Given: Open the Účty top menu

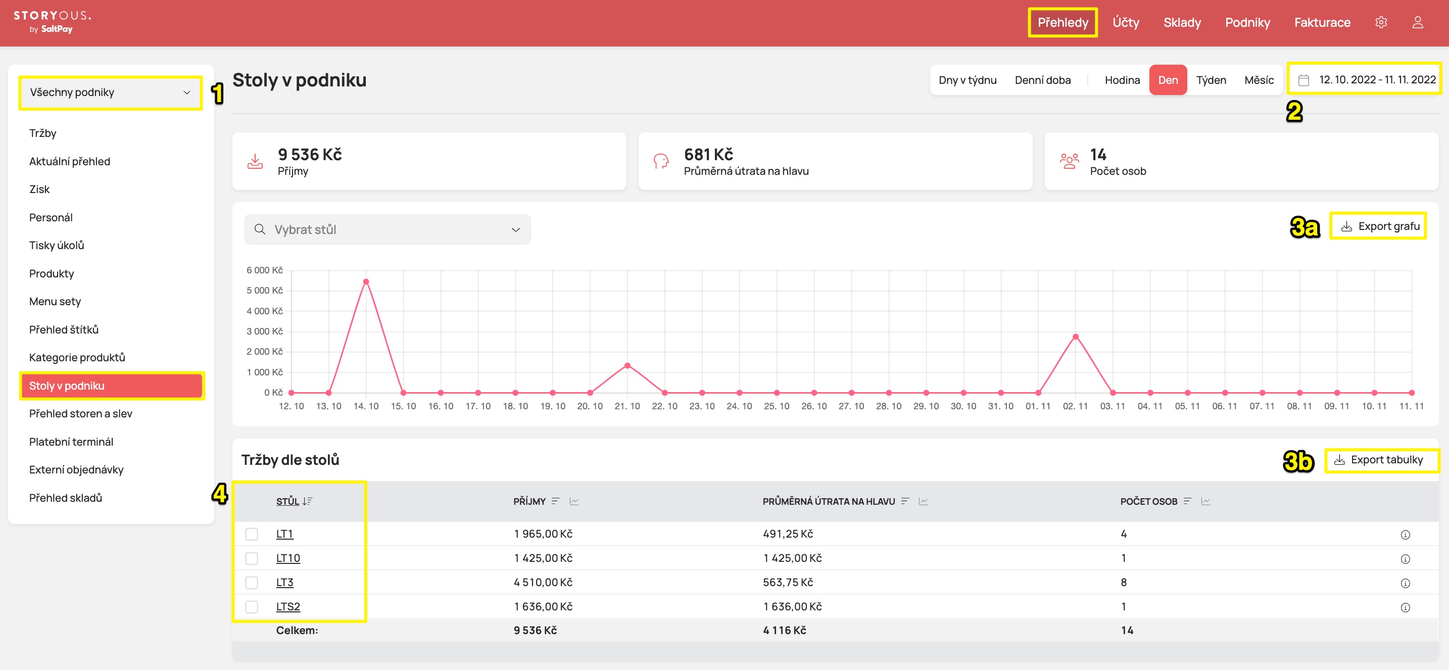Looking at the screenshot, I should pos(1126,23).
